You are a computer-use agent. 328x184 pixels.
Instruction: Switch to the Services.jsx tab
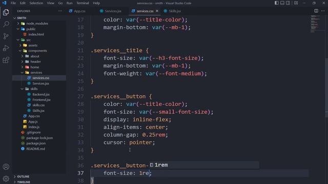[x=111, y=11]
